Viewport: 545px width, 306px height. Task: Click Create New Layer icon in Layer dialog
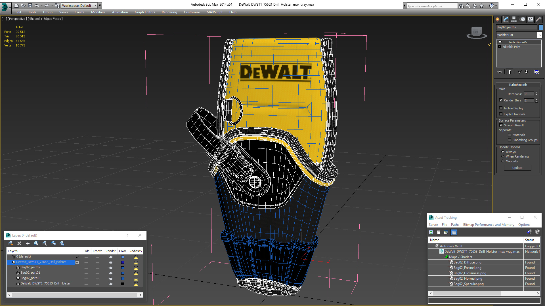pos(11,243)
